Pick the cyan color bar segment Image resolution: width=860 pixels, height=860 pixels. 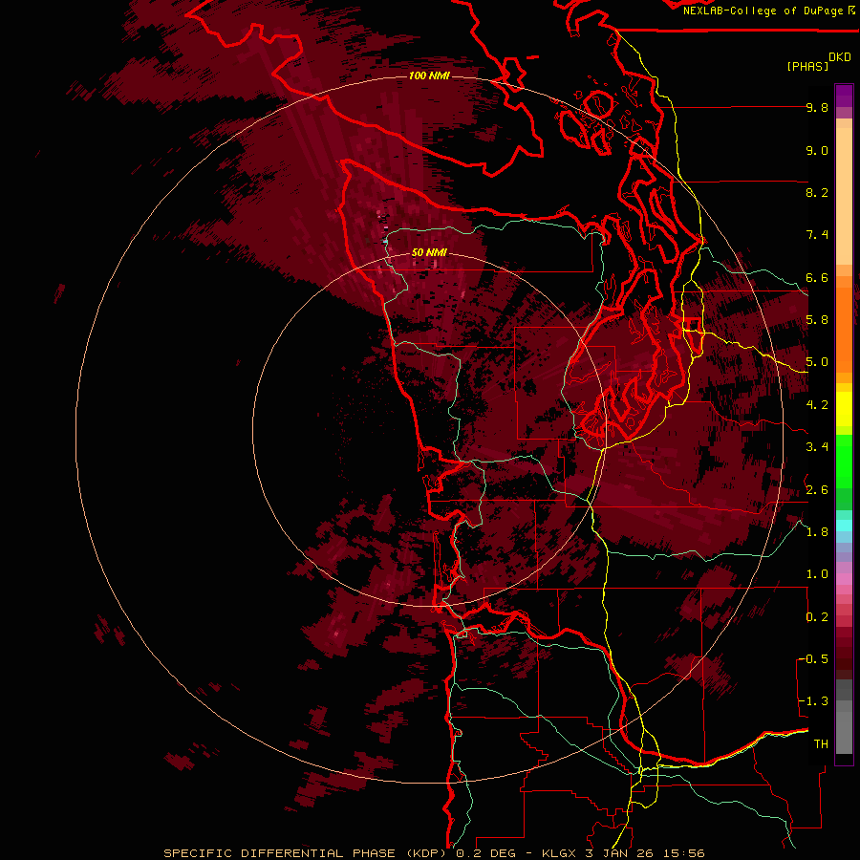[x=844, y=526]
